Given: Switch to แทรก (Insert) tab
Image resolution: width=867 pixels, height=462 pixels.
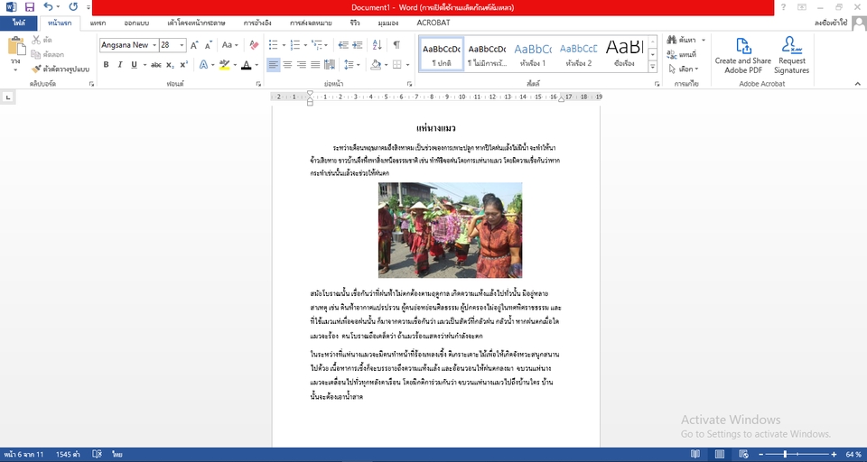Looking at the screenshot, I should click(98, 23).
